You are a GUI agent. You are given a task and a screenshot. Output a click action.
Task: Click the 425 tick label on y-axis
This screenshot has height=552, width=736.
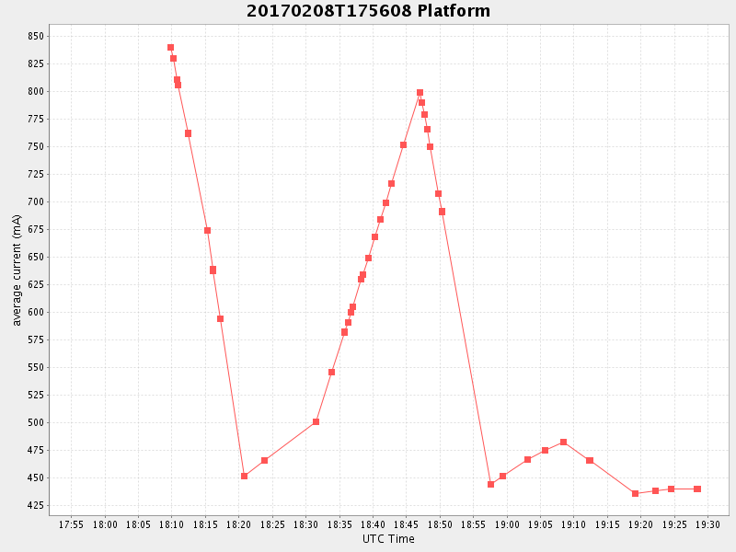(x=35, y=505)
